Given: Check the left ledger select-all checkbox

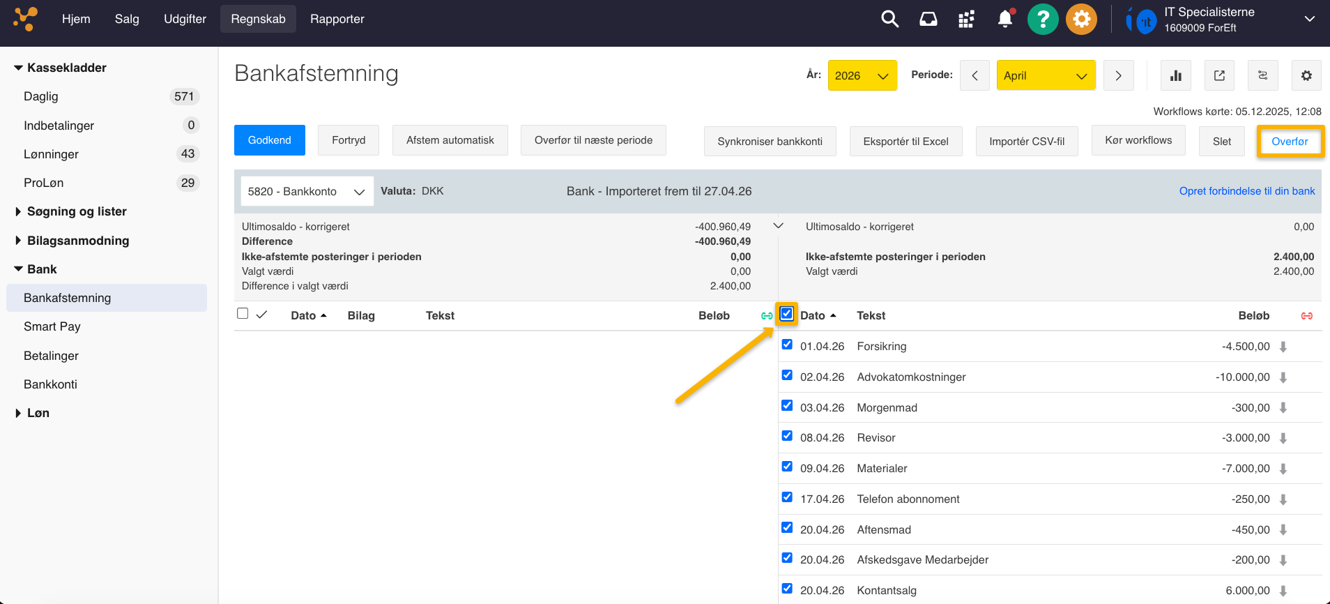Looking at the screenshot, I should (243, 314).
